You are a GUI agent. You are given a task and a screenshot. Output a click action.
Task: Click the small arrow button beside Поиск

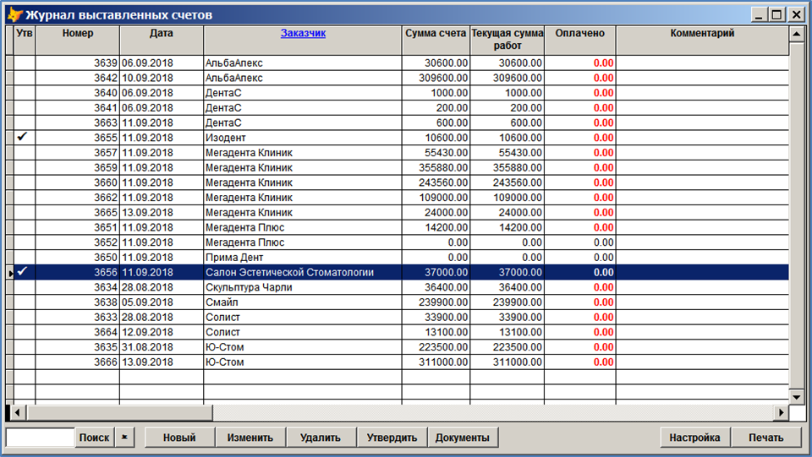124,438
